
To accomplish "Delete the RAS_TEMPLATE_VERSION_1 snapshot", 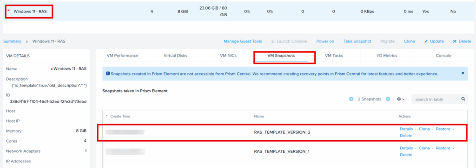I will 406,155.
